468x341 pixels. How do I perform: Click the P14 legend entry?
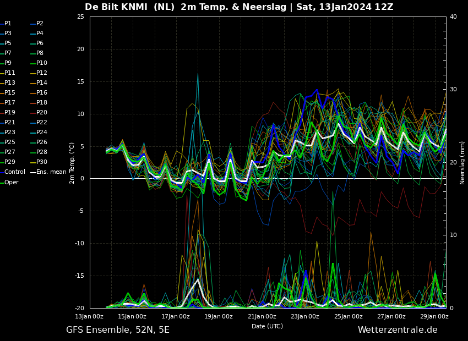[39, 82]
